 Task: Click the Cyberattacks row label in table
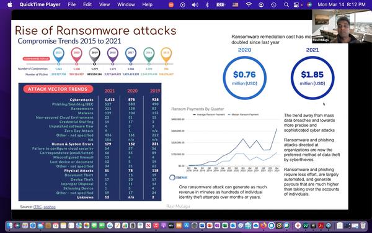click(x=81, y=99)
